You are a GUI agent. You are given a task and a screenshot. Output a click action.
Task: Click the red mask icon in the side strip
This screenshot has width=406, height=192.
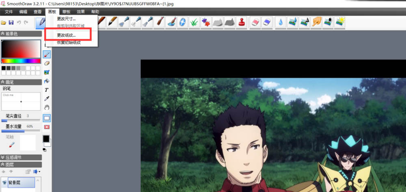(47, 127)
